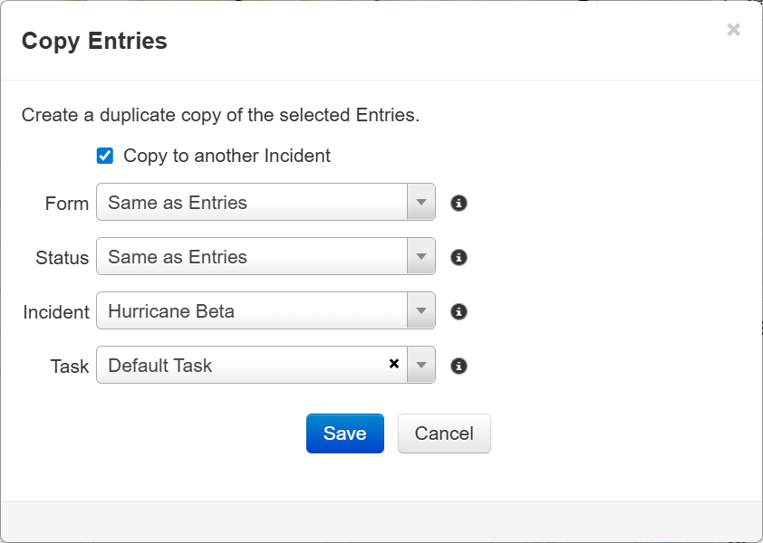This screenshot has width=763, height=543.
Task: Expand the Status dropdown arrow
Action: coord(420,257)
